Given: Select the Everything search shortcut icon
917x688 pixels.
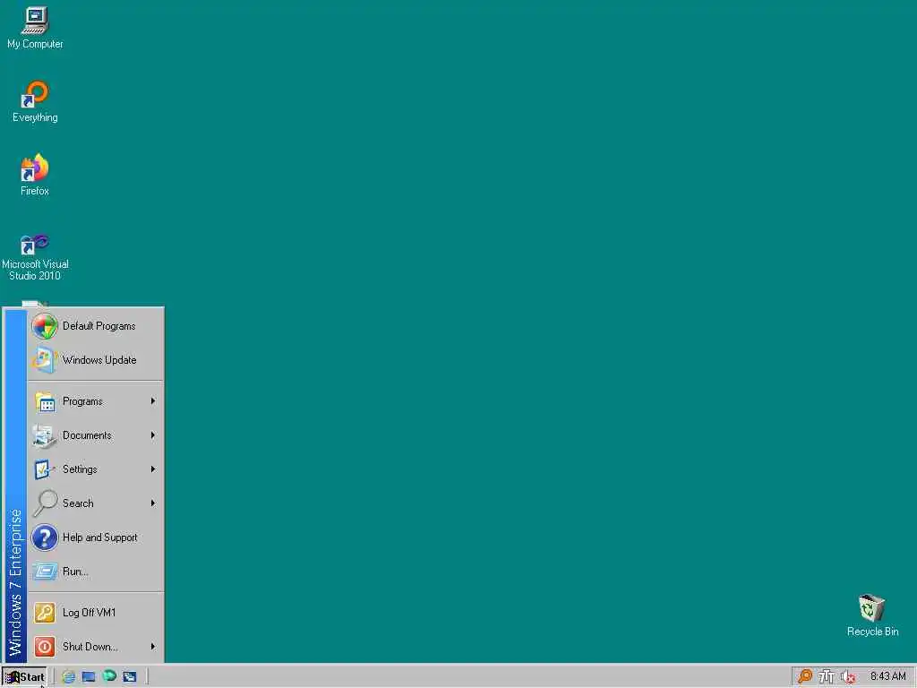Looking at the screenshot, I should coord(35,101).
